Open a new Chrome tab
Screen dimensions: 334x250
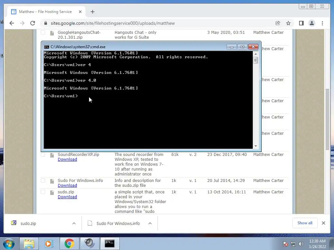[x=92, y=12]
